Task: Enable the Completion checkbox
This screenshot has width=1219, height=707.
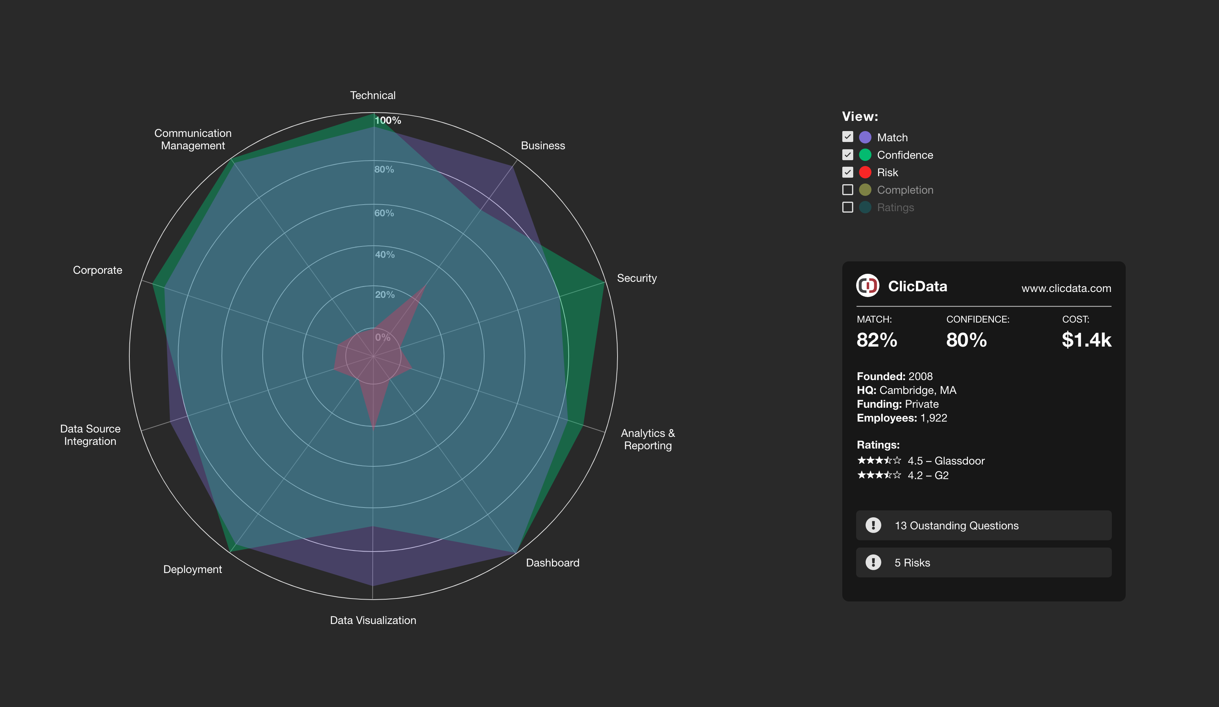Action: (x=847, y=189)
